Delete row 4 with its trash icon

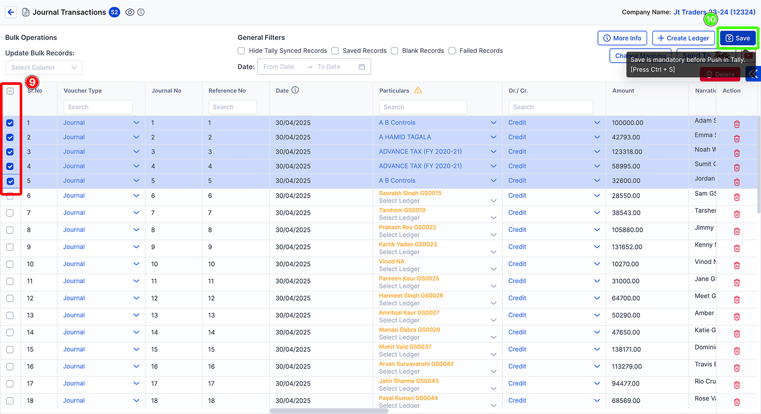[737, 168]
